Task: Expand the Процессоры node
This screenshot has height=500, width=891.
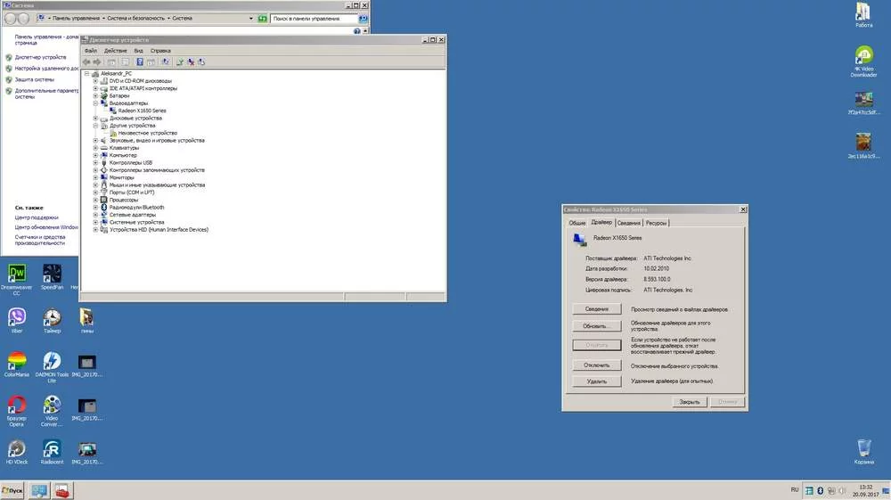Action: [x=95, y=200]
